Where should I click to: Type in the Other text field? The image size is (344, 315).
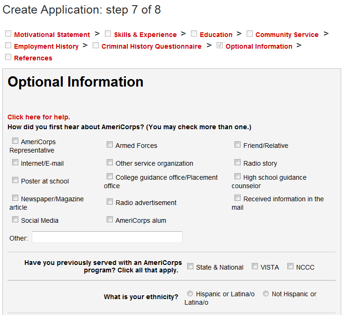click(107, 237)
